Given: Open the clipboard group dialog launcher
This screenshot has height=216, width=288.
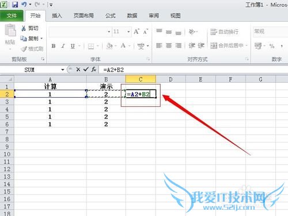Looking at the screenshot, I should pyautogui.click(x=43, y=59).
